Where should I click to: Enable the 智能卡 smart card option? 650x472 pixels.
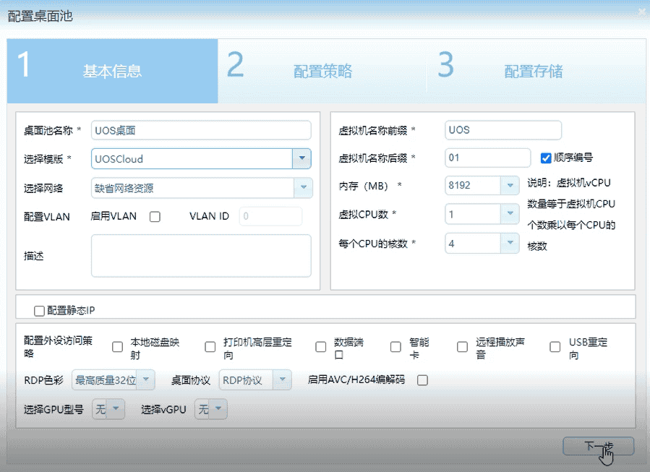point(395,346)
